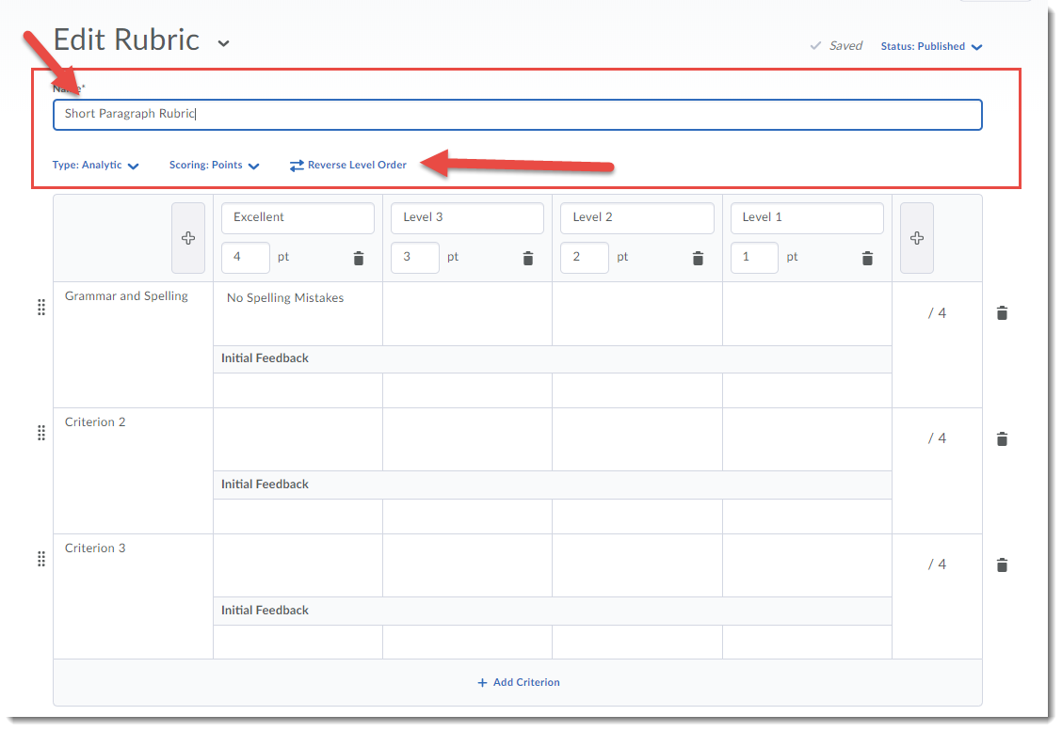
Task: Expand the Edit Rubric title dropdown
Action: [222, 41]
